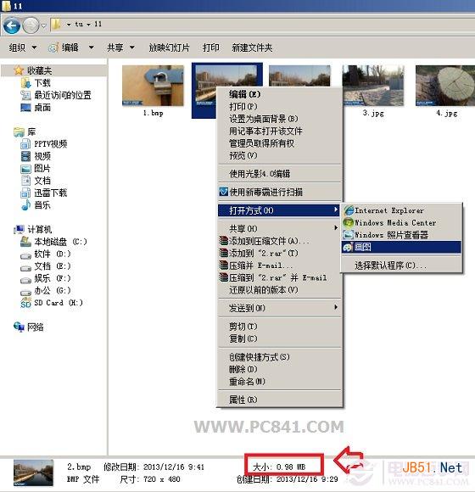475x492 pixels.
Task: Expand 打开方式(H) submenu
Action: click(x=279, y=210)
